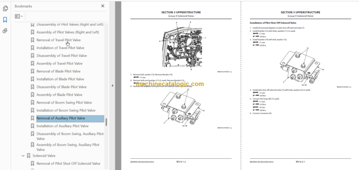The height and width of the screenshot is (170, 359).
Task: Jump to Removal of Blade Pilot Valve
Action: pos(58,71)
